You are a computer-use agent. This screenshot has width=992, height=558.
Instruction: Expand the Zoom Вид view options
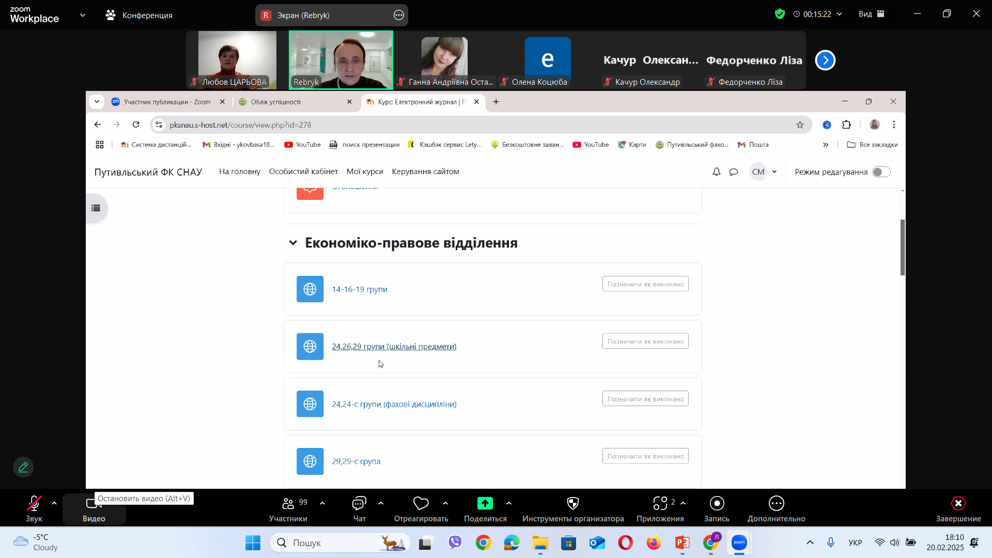click(x=872, y=14)
